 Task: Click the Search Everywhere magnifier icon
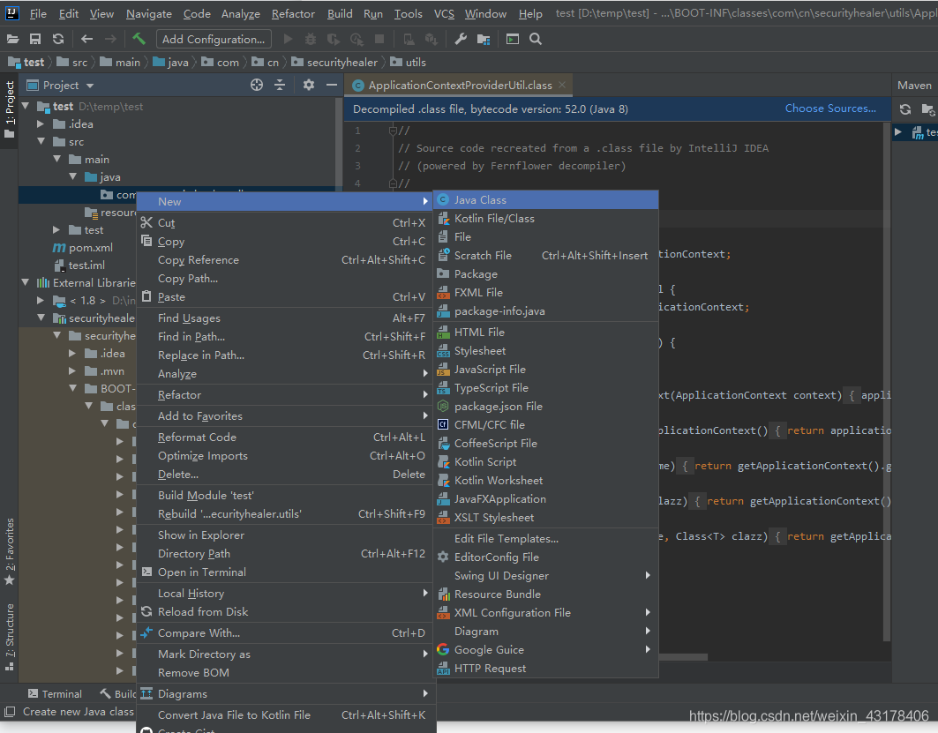pos(536,39)
